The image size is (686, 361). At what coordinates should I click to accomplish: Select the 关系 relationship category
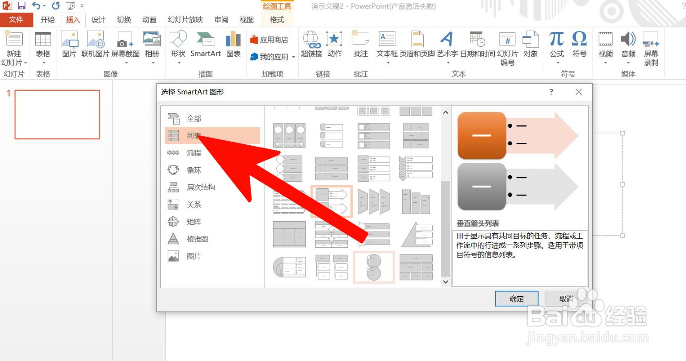coord(213,205)
